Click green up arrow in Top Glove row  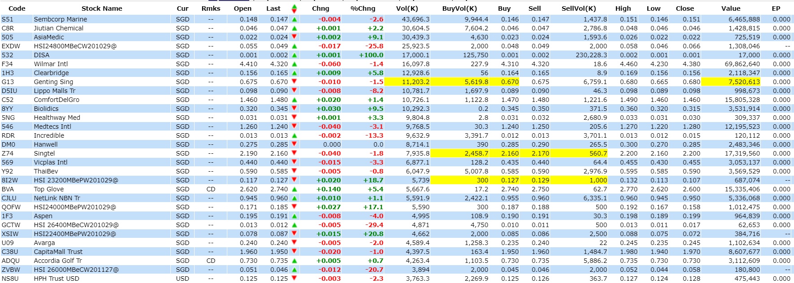(x=295, y=189)
